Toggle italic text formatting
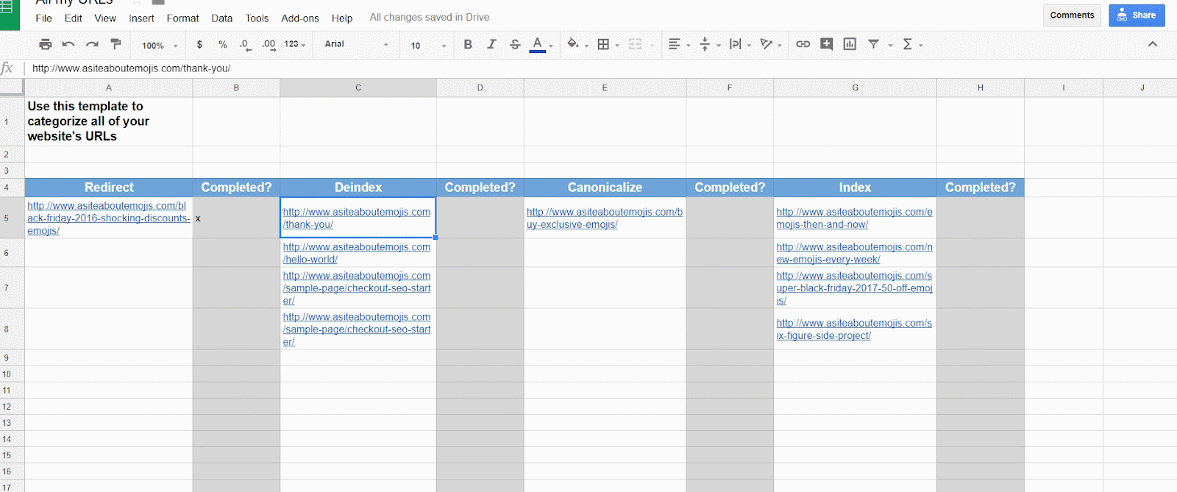Screen dimensions: 1177x492 point(491,44)
